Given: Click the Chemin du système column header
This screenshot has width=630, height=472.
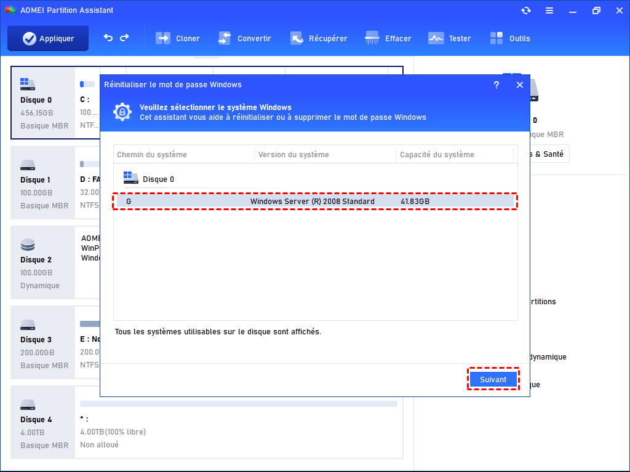Looking at the screenshot, I should click(184, 154).
